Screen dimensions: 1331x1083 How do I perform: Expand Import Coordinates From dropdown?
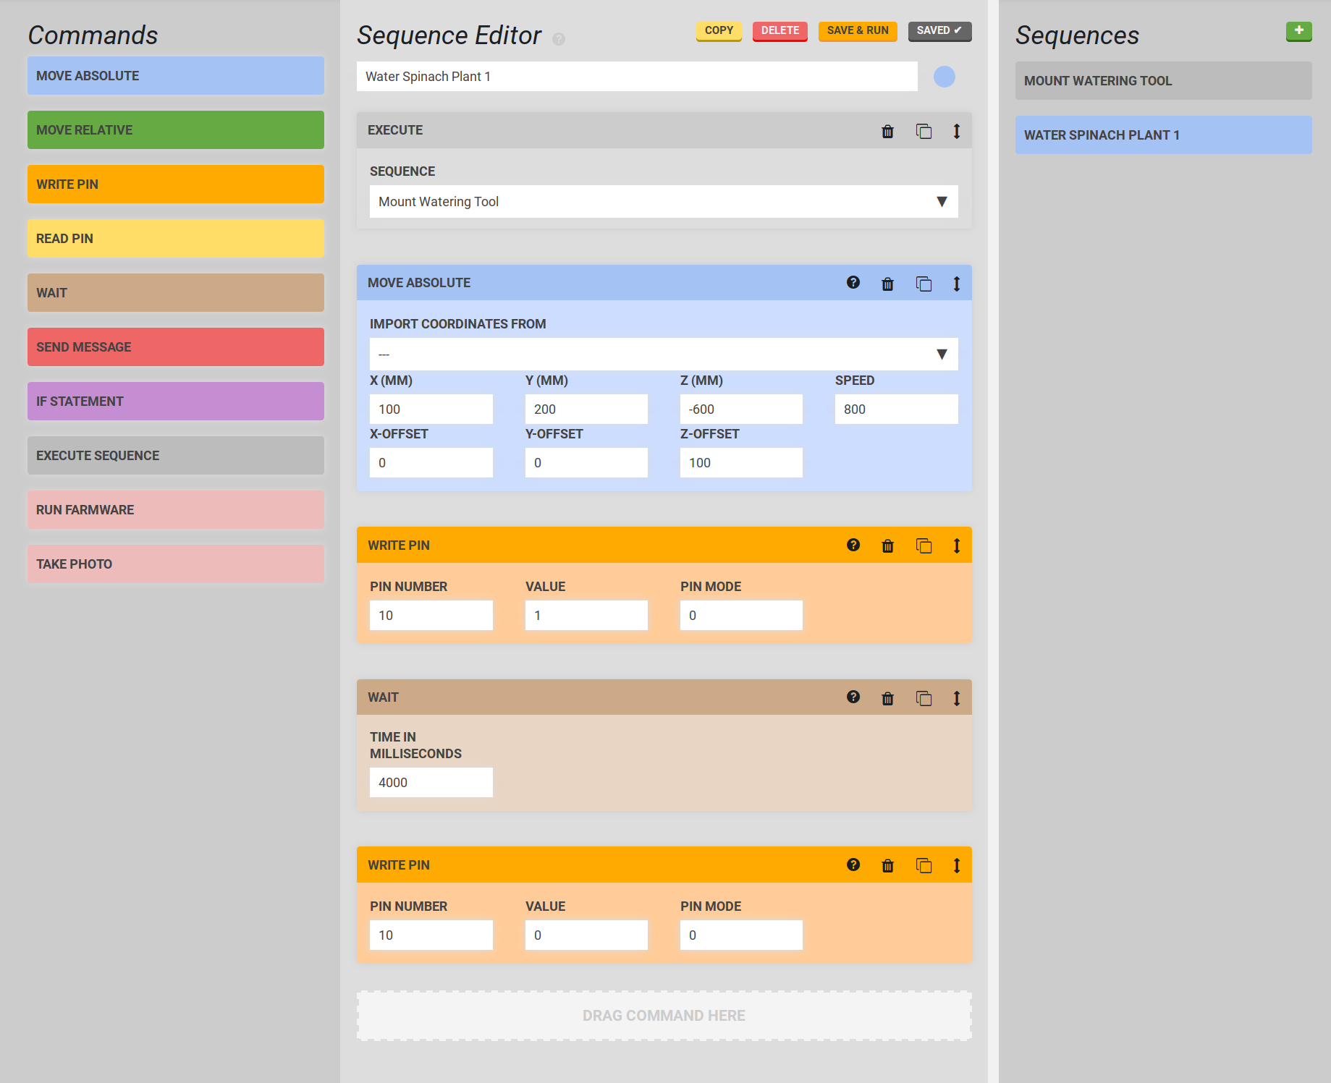pos(663,354)
